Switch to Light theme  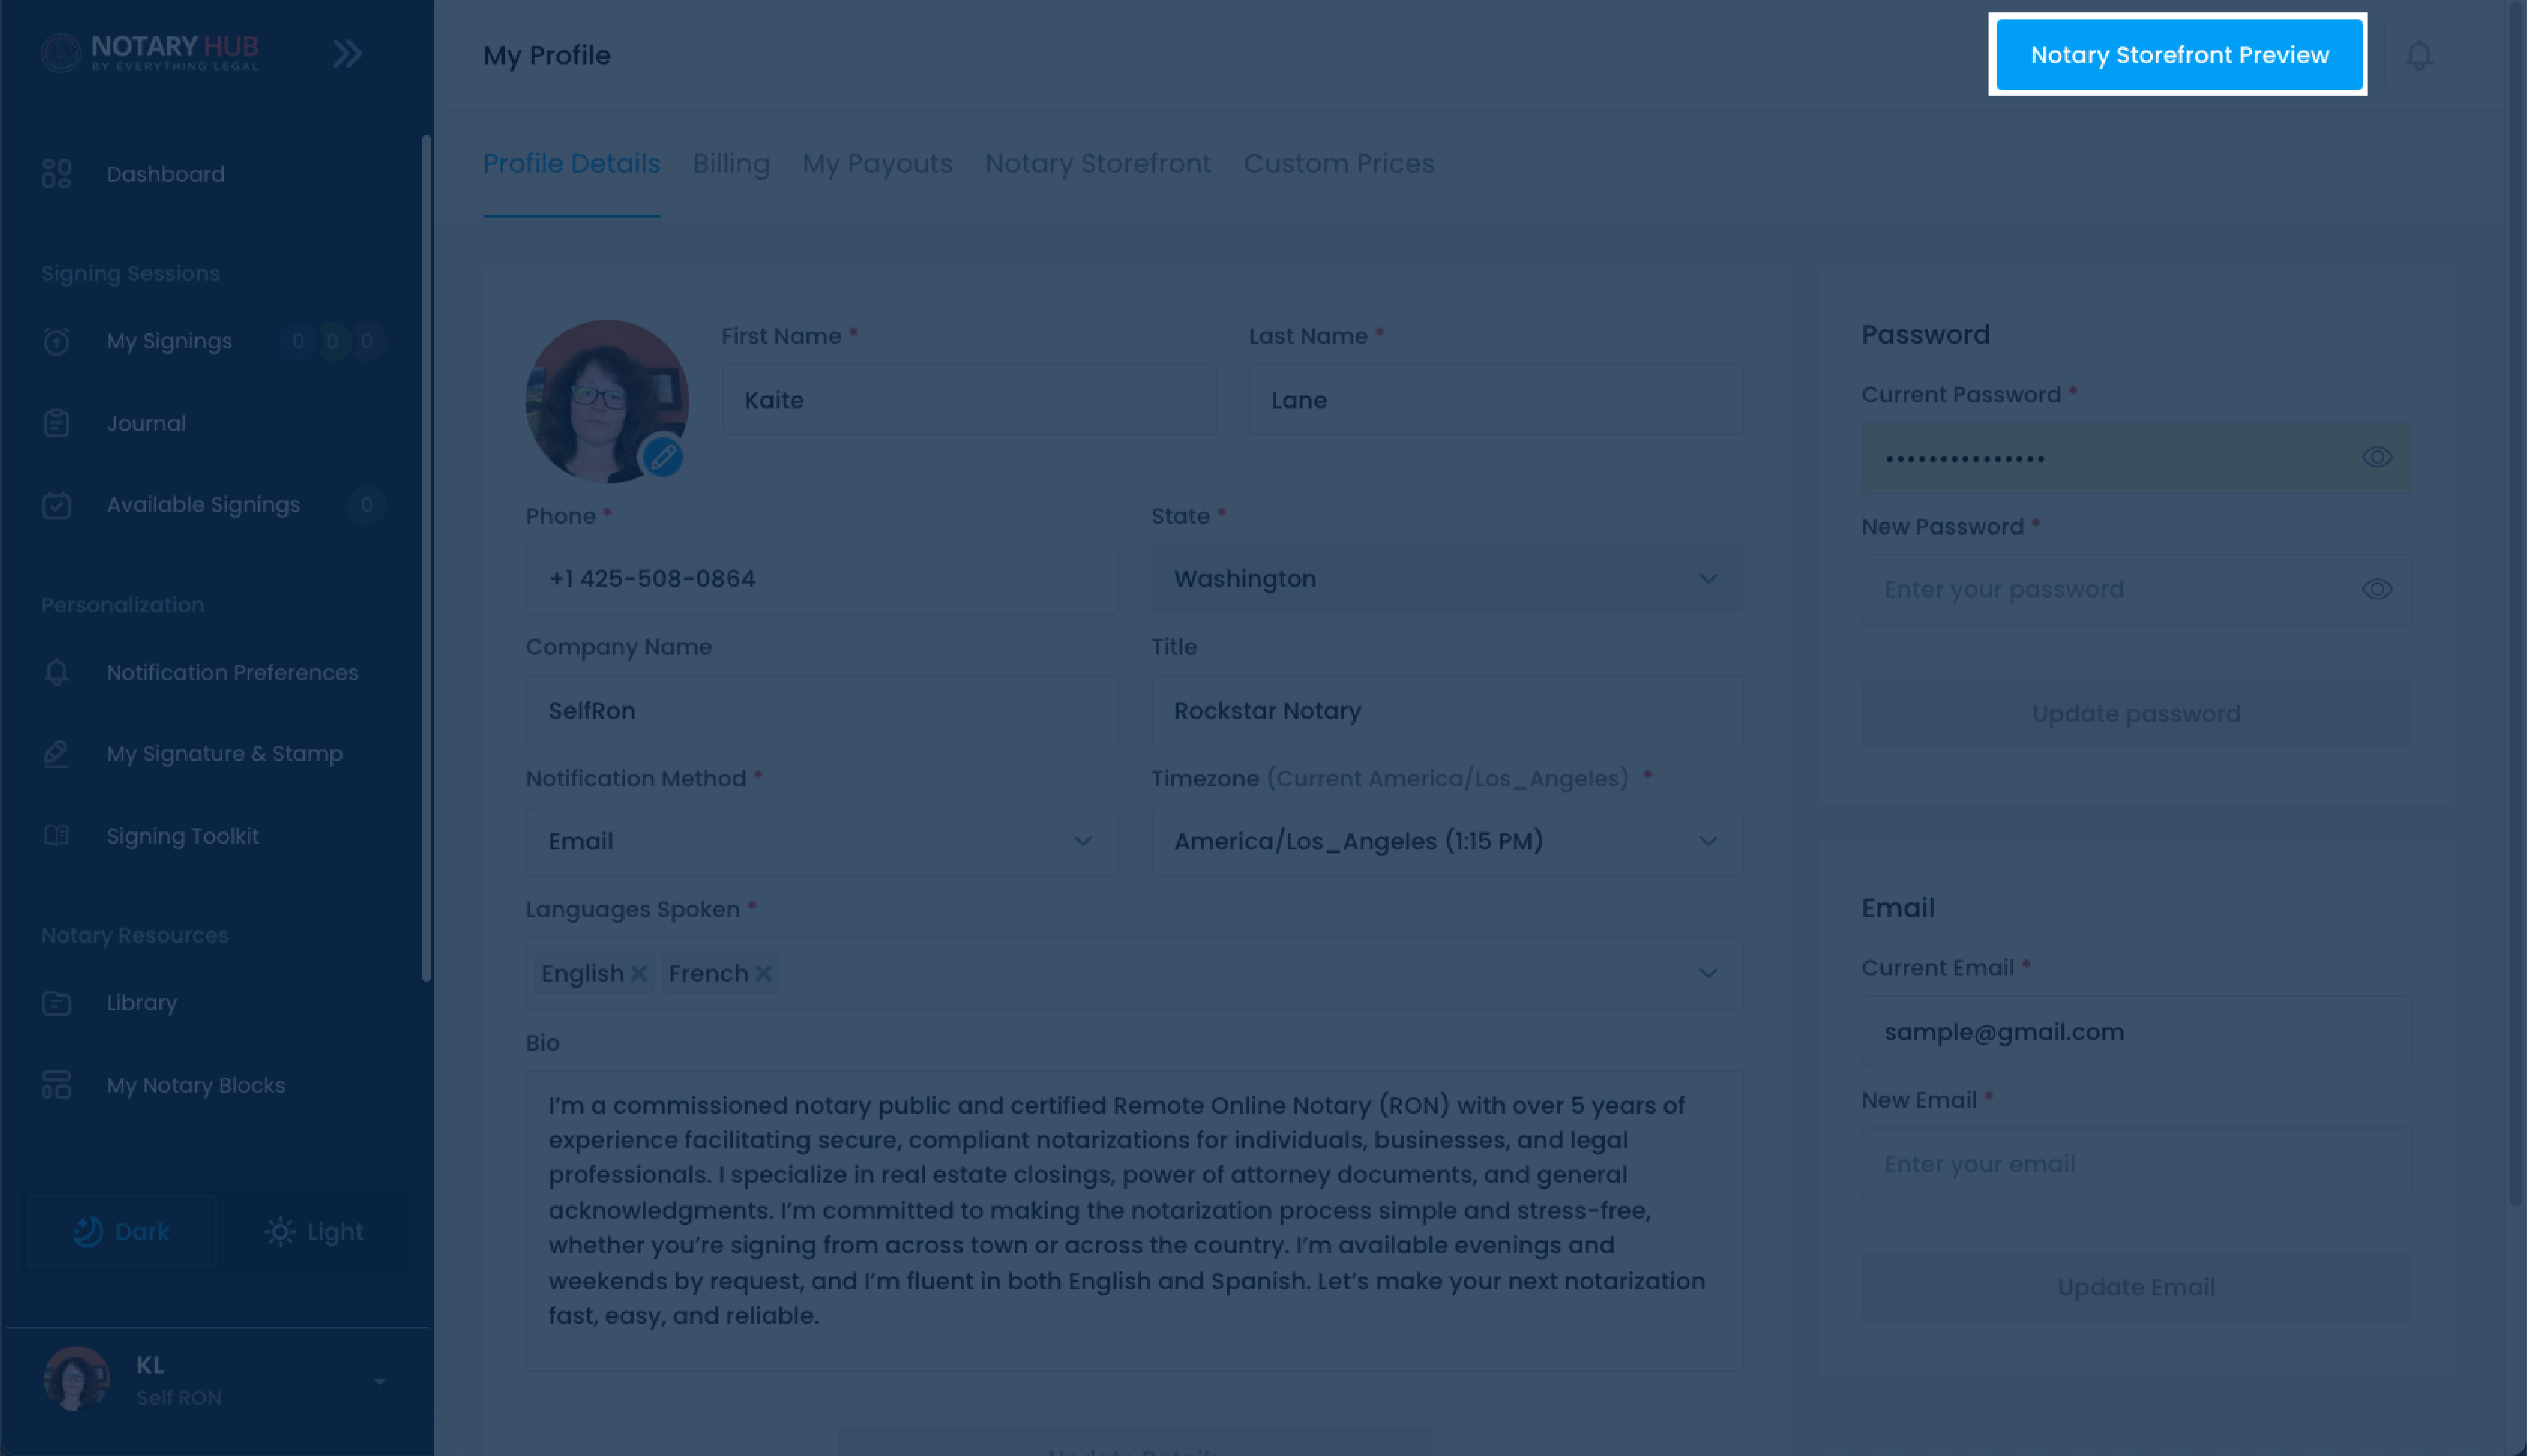point(314,1232)
